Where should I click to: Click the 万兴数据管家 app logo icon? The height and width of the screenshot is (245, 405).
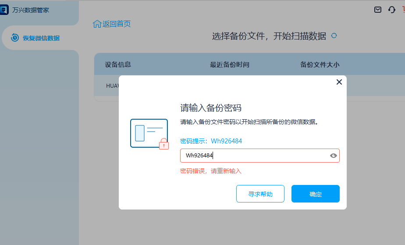pyautogui.click(x=4, y=10)
